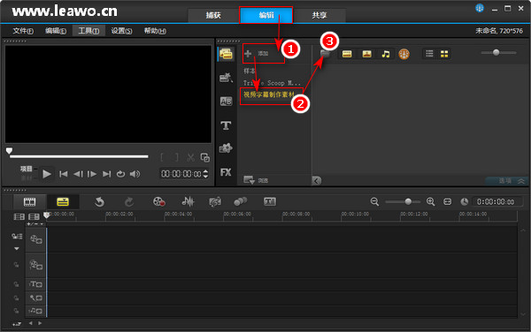Set mark-out with the right bracket
The image size is (531, 332).
point(176,157)
